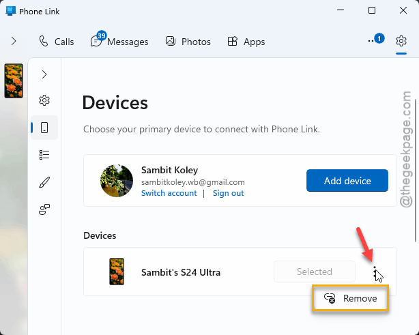Click the Sign out link
This screenshot has width=419, height=335.
click(228, 193)
